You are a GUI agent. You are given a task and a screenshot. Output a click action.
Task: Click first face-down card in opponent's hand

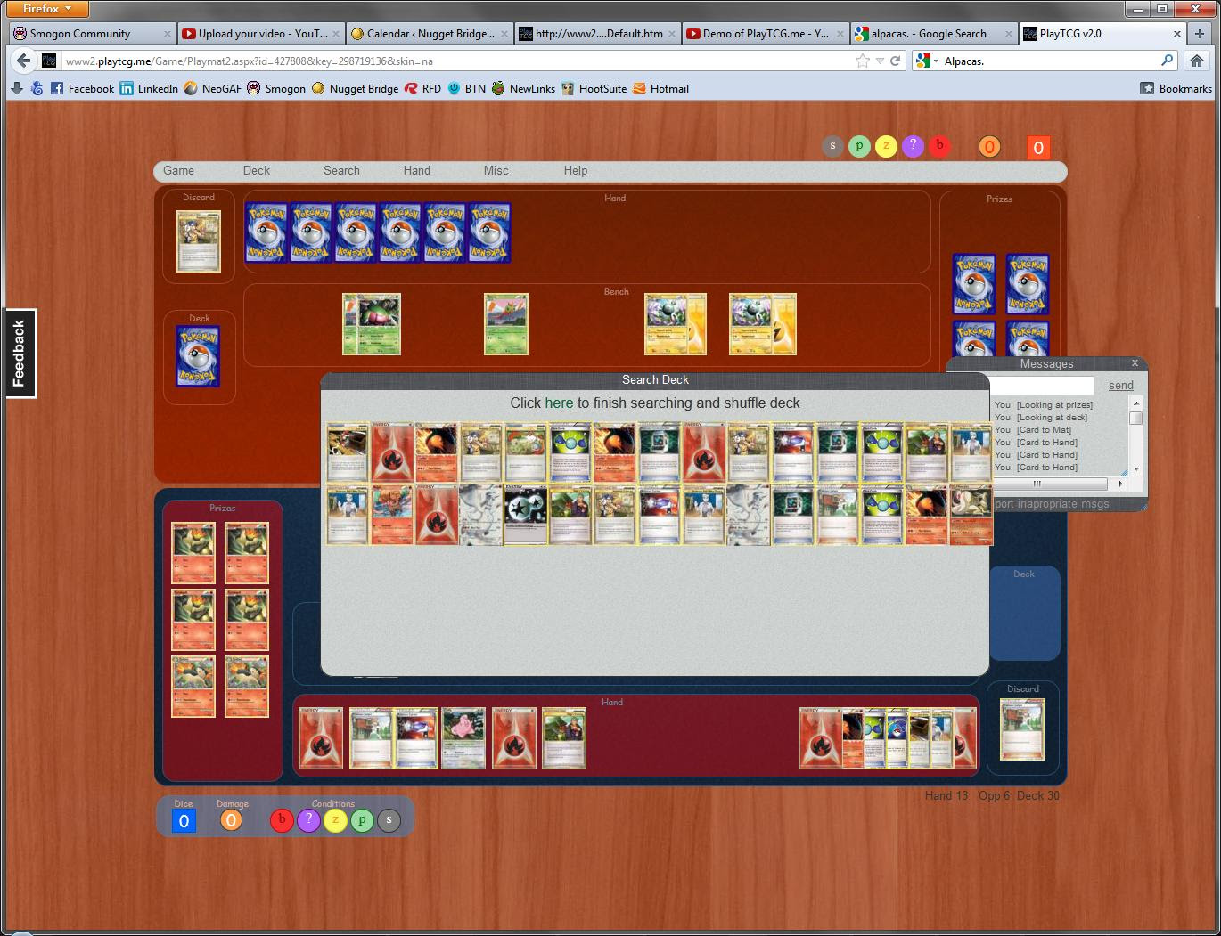(x=266, y=232)
